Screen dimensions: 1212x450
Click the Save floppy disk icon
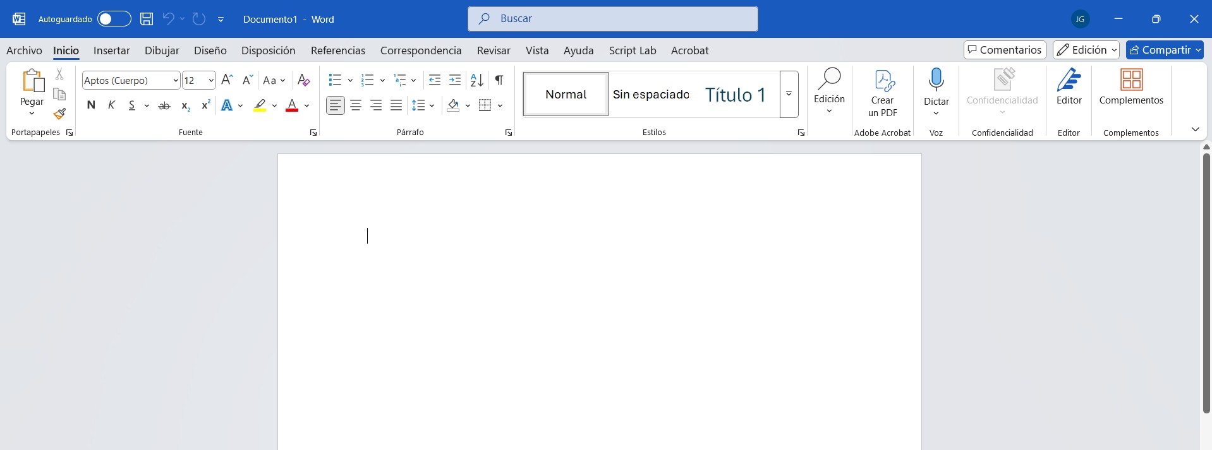click(147, 19)
